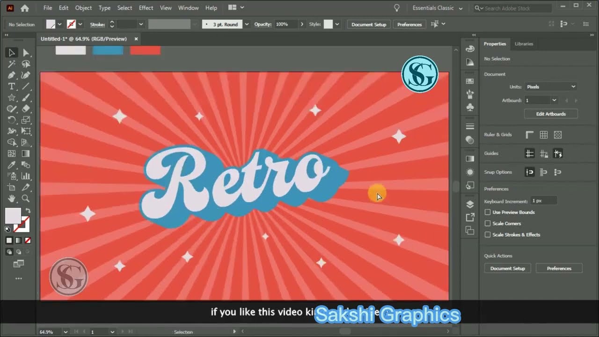Activate the Type tool
This screenshot has height=337, width=599.
12,87
